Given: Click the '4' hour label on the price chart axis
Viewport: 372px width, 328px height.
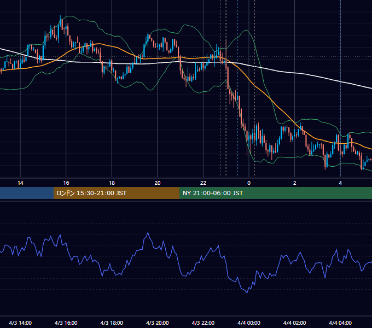Looking at the screenshot, I should pos(340,183).
